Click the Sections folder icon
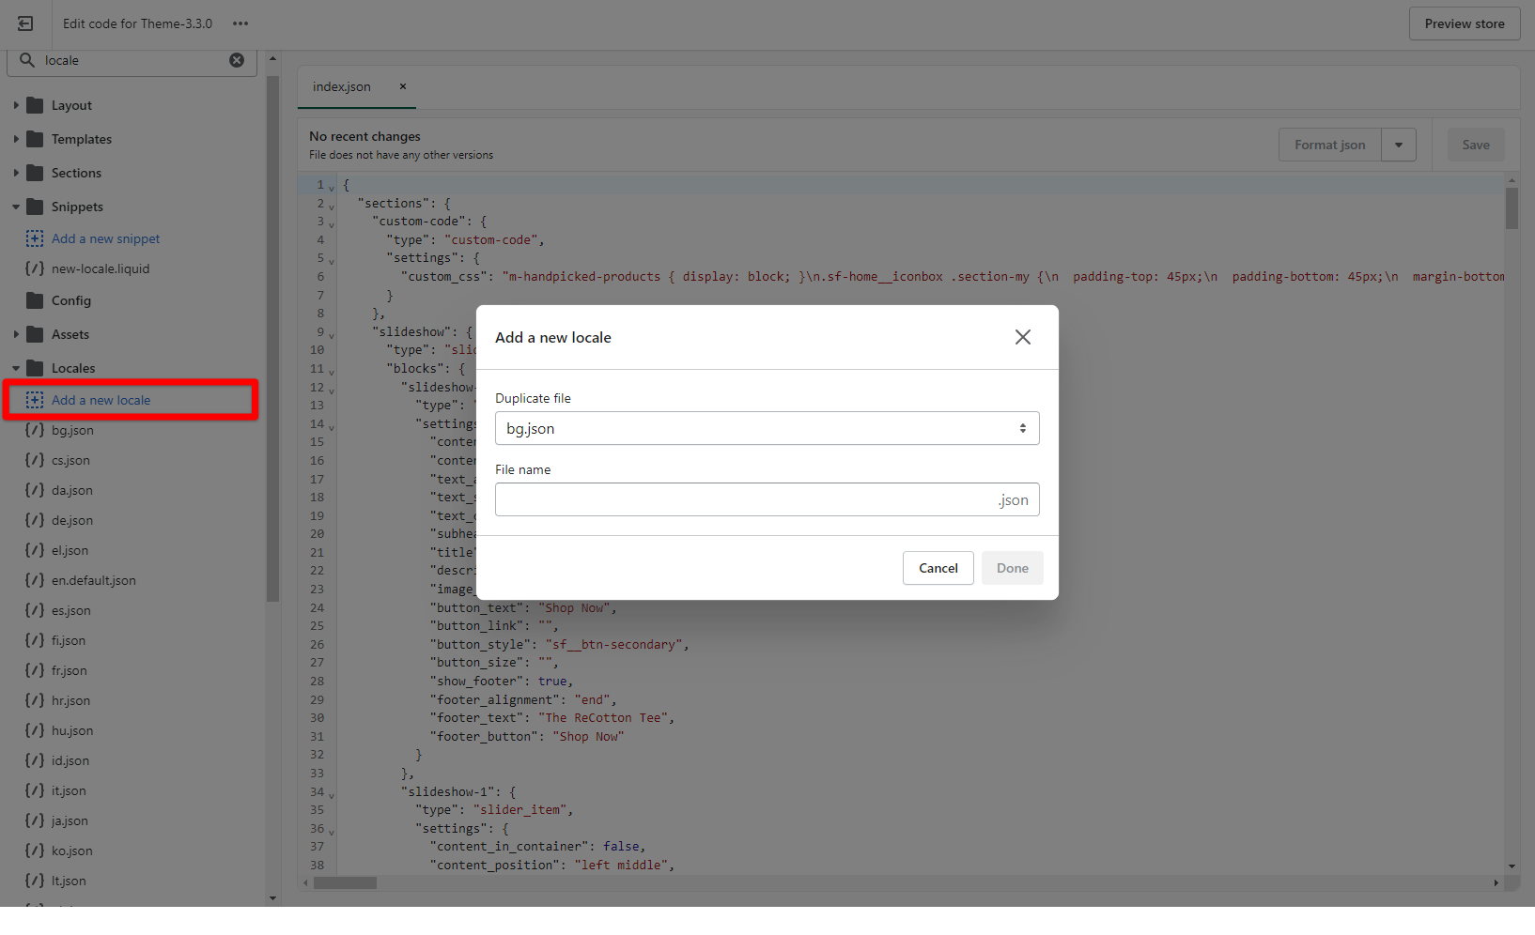Image resolution: width=1535 pixels, height=935 pixels. pyautogui.click(x=36, y=173)
